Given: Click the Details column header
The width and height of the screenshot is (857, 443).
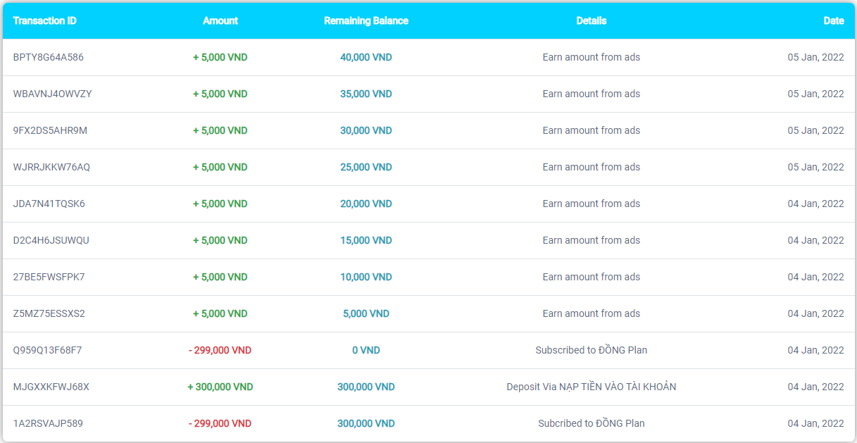Looking at the screenshot, I should click(x=592, y=21).
